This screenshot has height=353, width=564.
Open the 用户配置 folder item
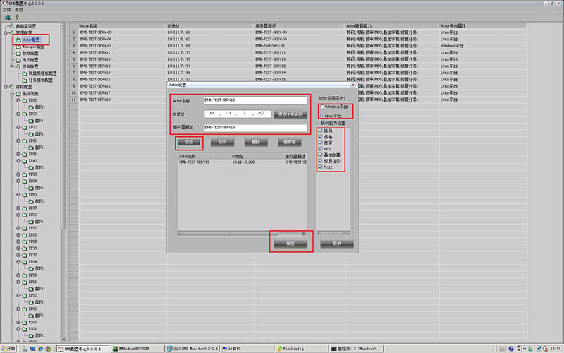click(x=30, y=60)
